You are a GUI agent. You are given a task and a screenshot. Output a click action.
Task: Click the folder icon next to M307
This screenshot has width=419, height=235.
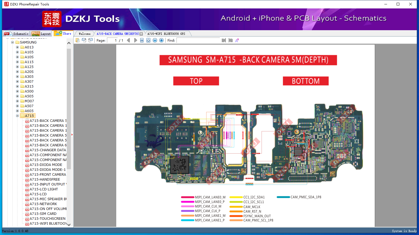coord(22,101)
